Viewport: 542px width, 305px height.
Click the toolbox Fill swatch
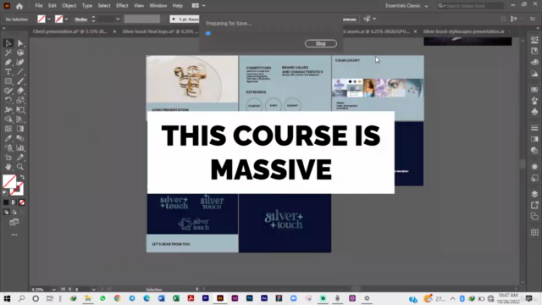coord(9,181)
